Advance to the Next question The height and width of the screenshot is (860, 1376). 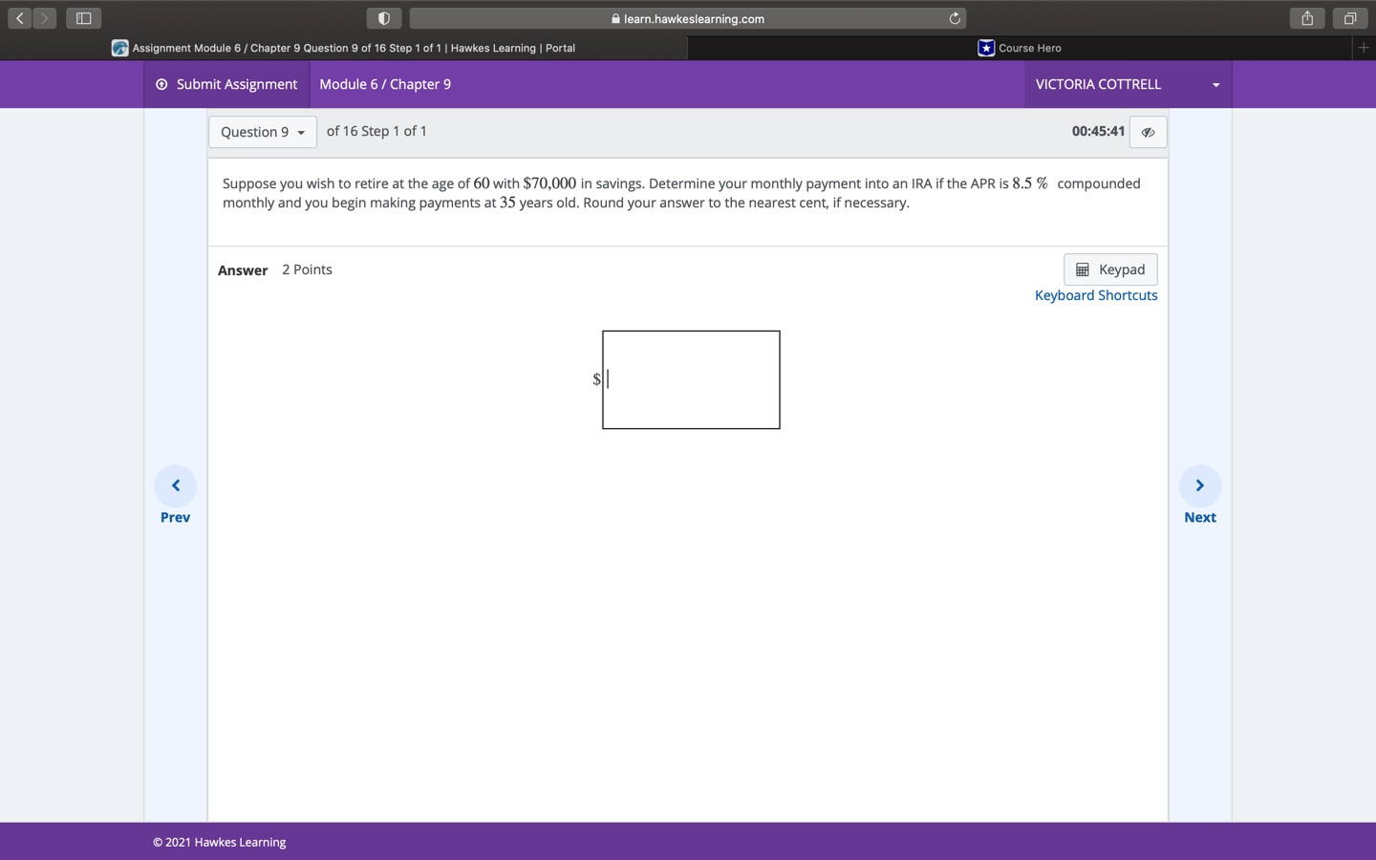[x=1199, y=485]
